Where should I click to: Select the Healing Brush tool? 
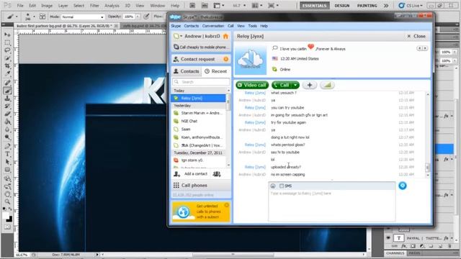tap(7, 83)
